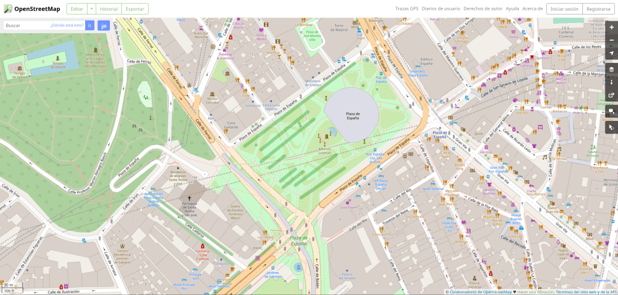This screenshot has width=618, height=295.
Task: Add a note to the map
Action: [x=611, y=112]
